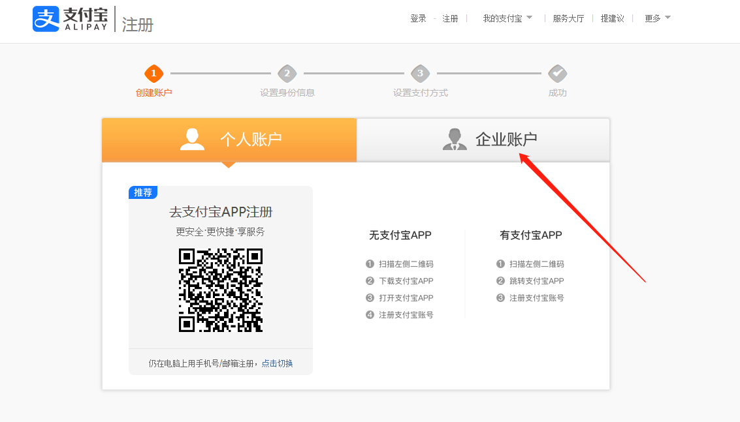740x422 pixels.
Task: Click step 2 gray diamond icon
Action: tap(287, 73)
